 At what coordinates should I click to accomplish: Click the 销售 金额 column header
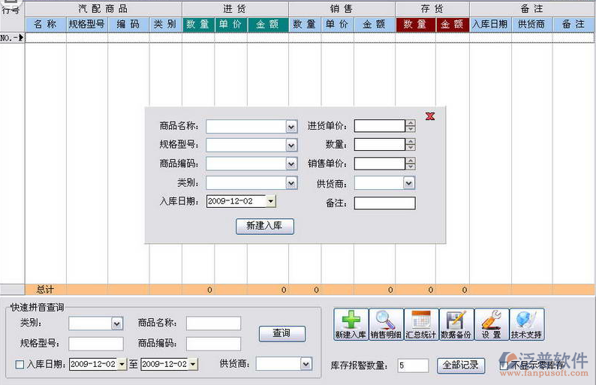(x=375, y=24)
